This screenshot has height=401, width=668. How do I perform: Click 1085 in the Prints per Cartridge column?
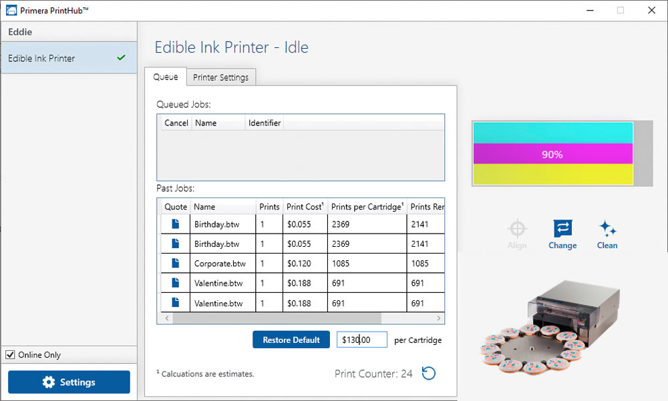367,264
